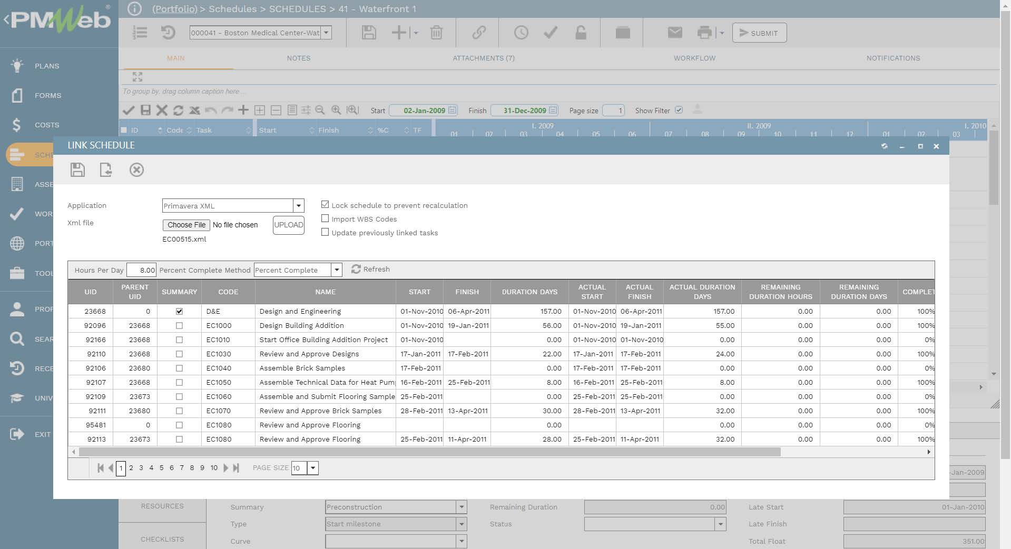This screenshot has width=1011, height=549.
Task: Open the Status dropdown
Action: pyautogui.click(x=721, y=524)
